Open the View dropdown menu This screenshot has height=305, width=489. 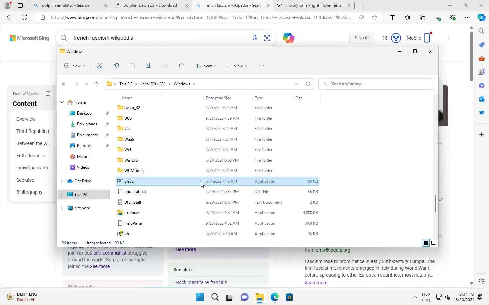pyautogui.click(x=237, y=66)
